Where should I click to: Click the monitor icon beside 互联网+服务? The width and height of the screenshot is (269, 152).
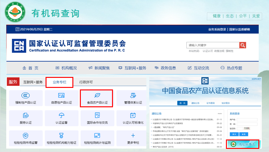click(120, 68)
